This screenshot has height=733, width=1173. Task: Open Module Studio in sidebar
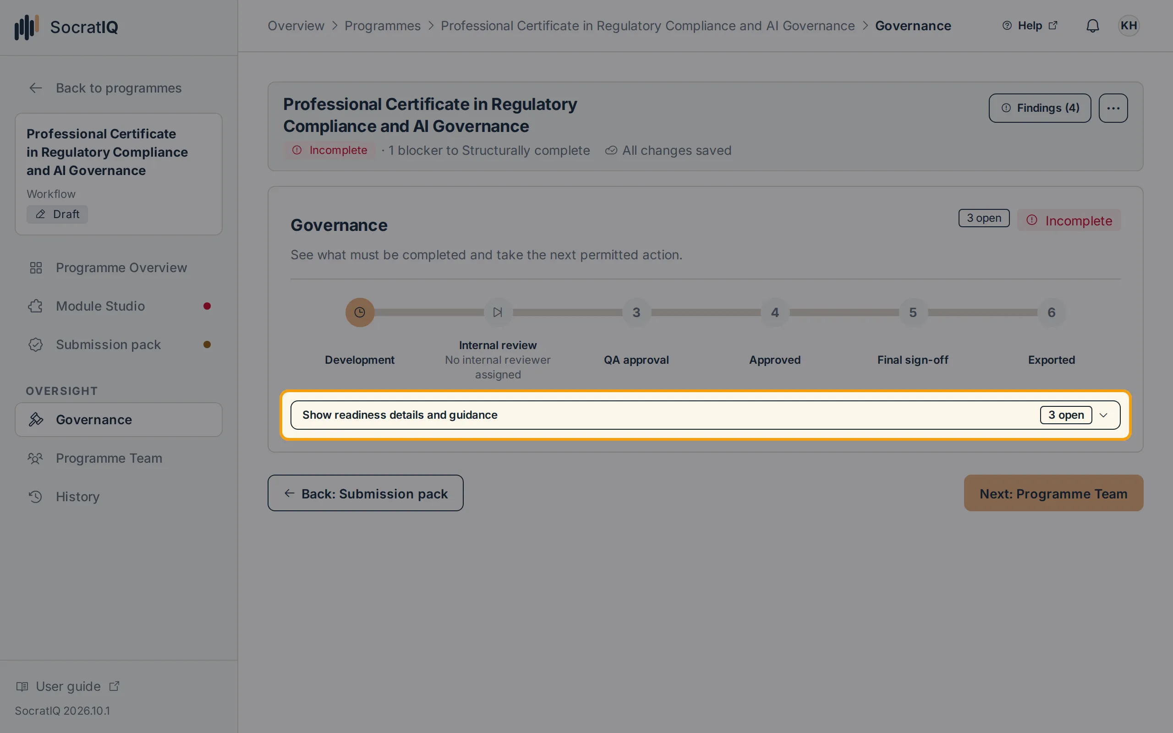pyautogui.click(x=119, y=306)
